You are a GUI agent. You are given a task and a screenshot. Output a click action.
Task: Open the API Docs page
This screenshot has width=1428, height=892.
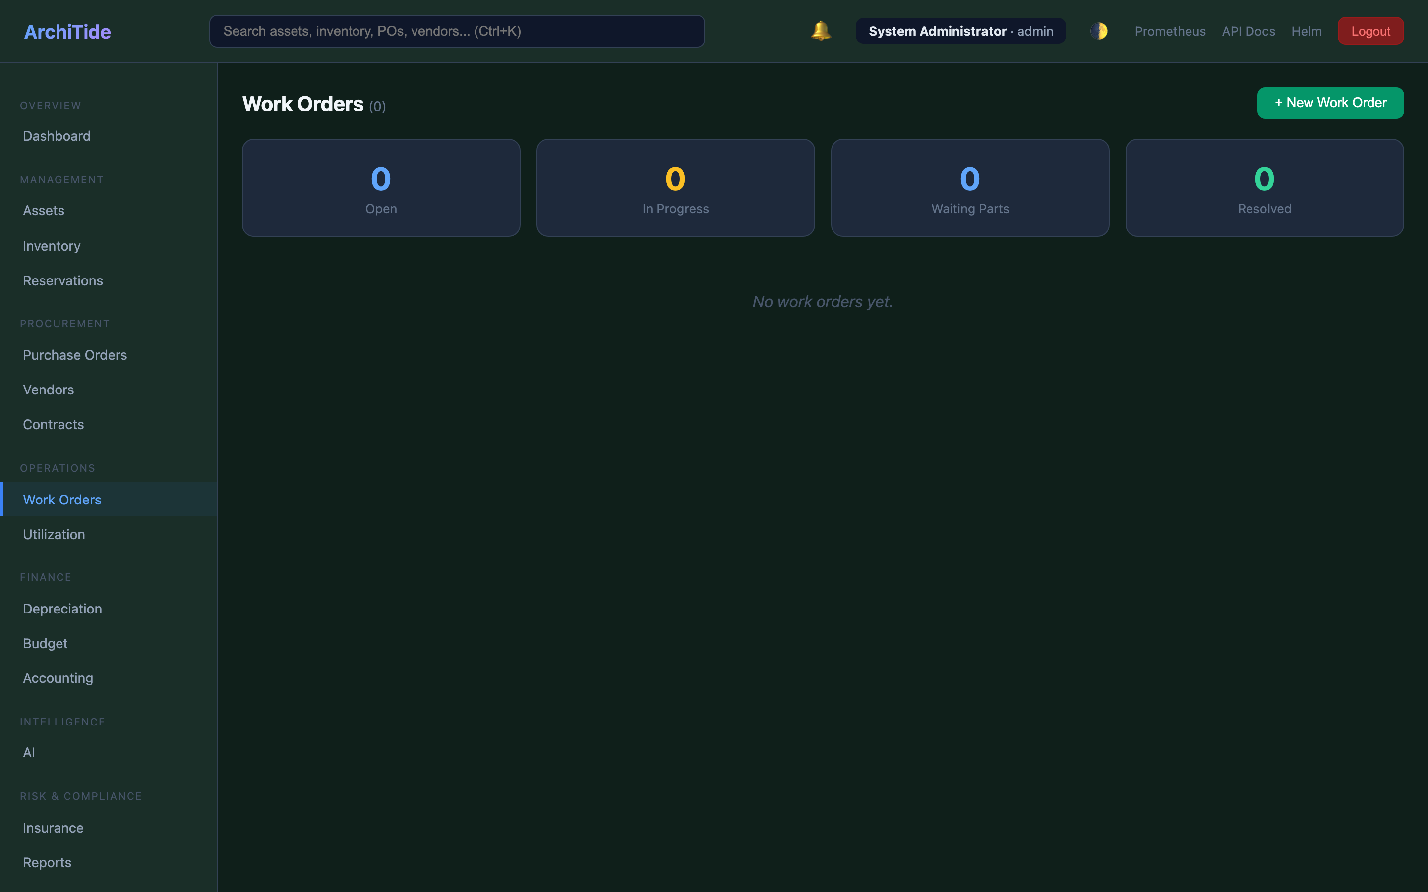(1248, 31)
